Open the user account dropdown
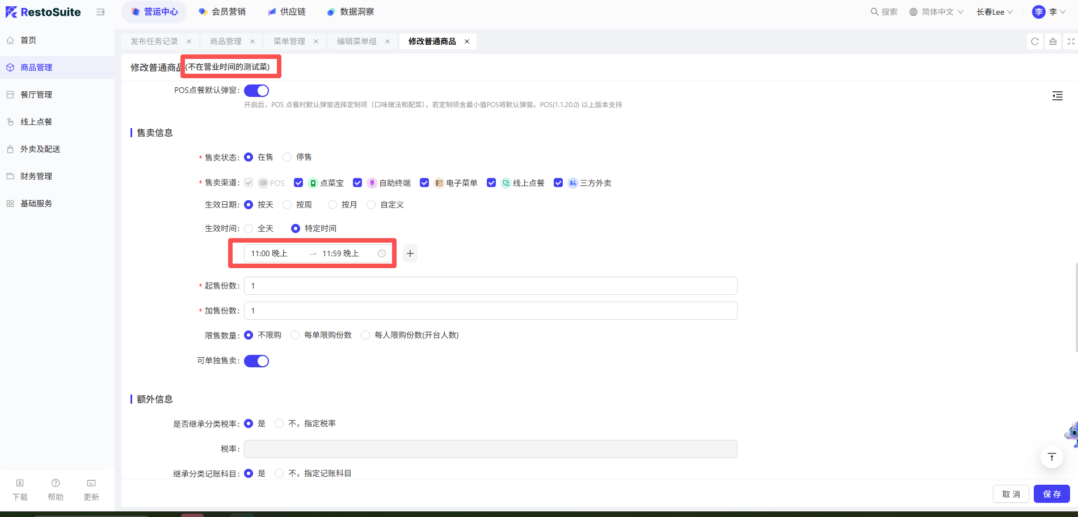The width and height of the screenshot is (1078, 517). [1048, 12]
